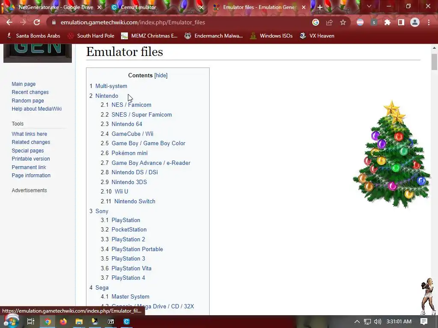Open Cemu from the taskbar
The width and height of the screenshot is (438, 328).
tap(127, 322)
